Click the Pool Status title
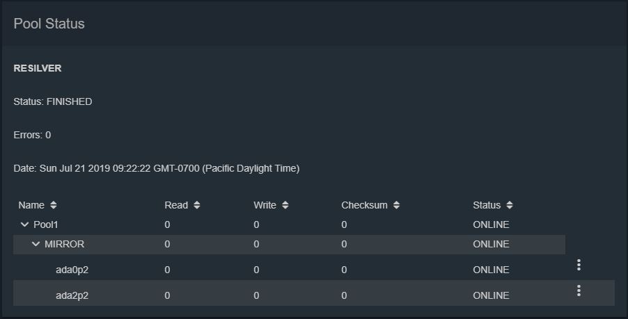628x319 pixels. pyautogui.click(x=49, y=24)
